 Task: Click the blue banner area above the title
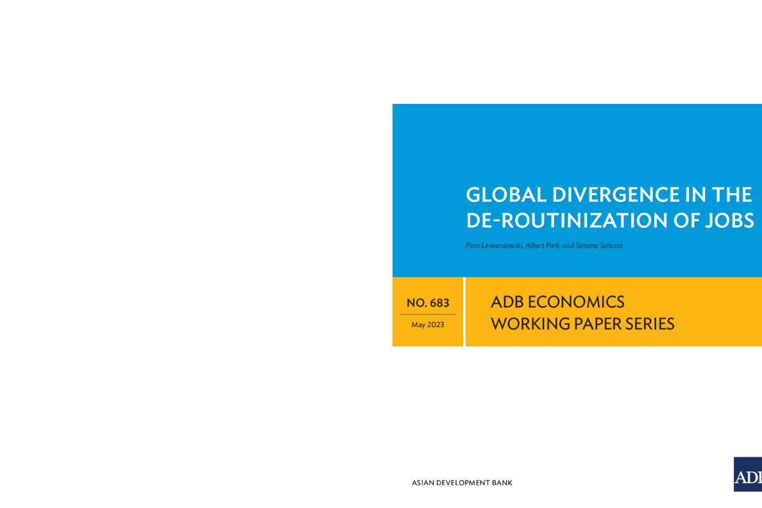[x=577, y=141]
